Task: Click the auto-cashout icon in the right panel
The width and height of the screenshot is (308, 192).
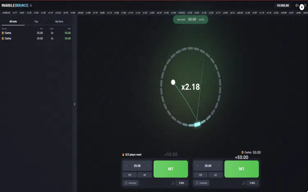Action: (x=244, y=183)
